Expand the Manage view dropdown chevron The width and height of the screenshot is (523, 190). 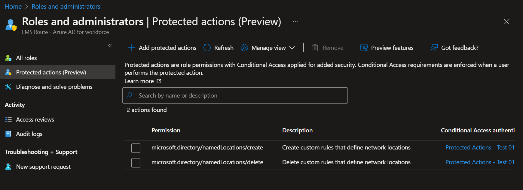[x=292, y=48]
